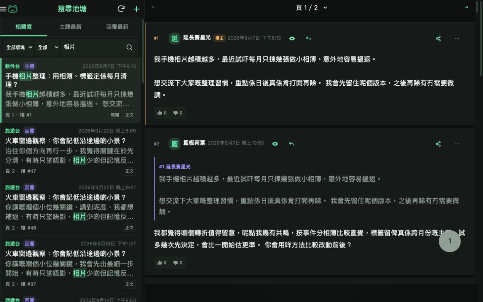The height and width of the screenshot is (302, 483).
Task: Reply to post #1 by 延長賽星光
Action: pyautogui.click(x=309, y=38)
